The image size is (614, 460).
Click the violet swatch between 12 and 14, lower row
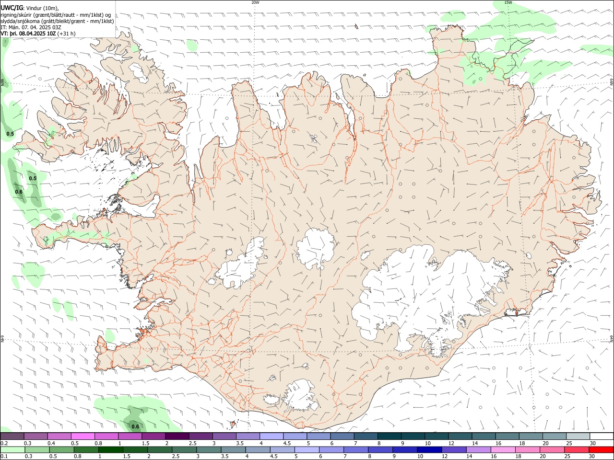point(453,450)
